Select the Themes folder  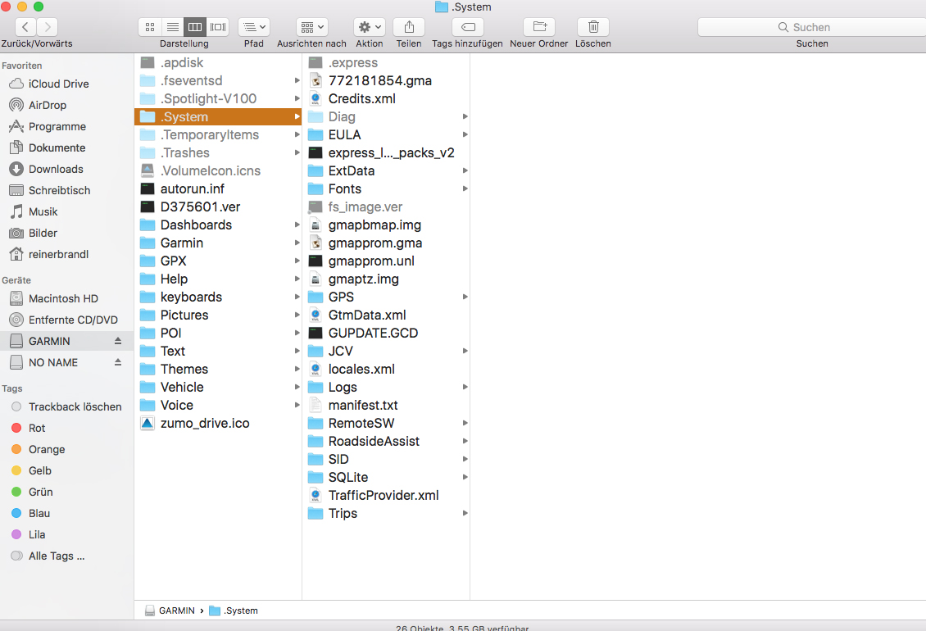[x=218, y=369]
